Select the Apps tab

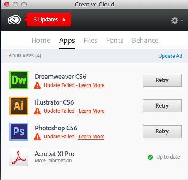point(67,41)
